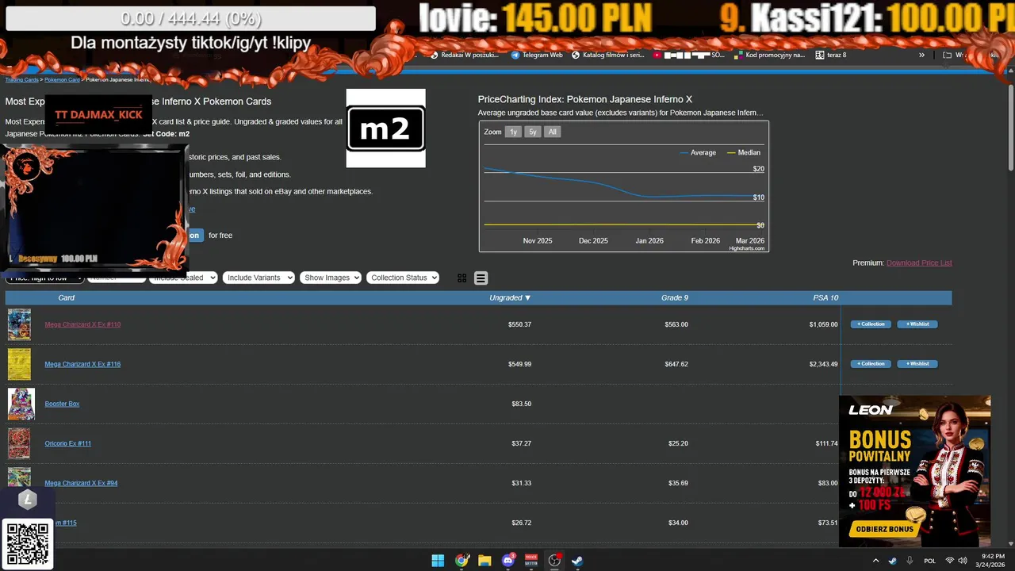
Task: Show more bookmarks via the overflow chevron
Action: pyautogui.click(x=921, y=55)
